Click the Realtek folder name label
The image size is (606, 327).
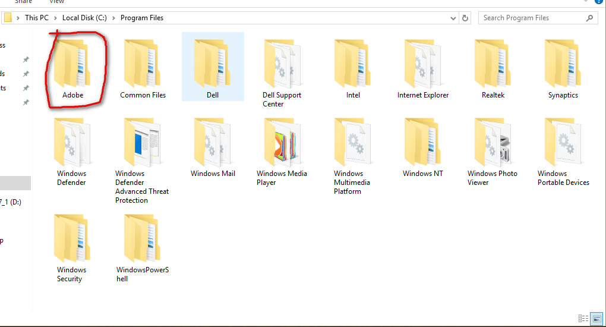(x=493, y=95)
